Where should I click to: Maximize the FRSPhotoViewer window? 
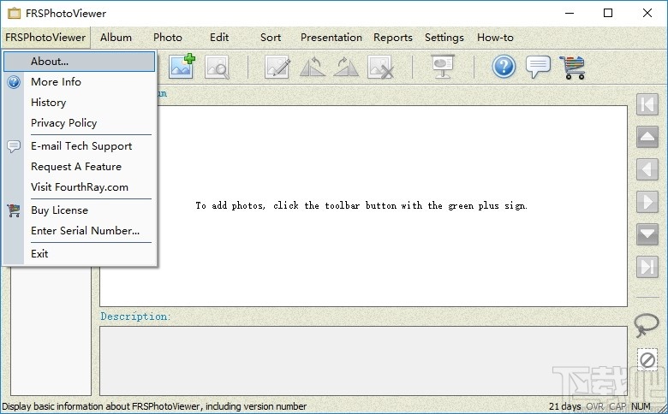pyautogui.click(x=608, y=13)
